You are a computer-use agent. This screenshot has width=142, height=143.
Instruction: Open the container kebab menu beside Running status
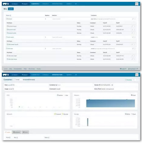click(137, 80)
